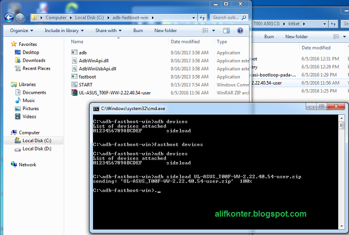349x235 pixels.
Task: Select the UL-ASUS_T00F-WW zip archive icon
Action: (74, 92)
